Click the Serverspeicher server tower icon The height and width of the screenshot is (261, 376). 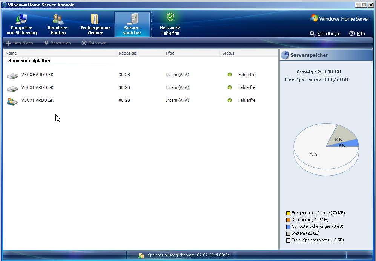click(133, 19)
